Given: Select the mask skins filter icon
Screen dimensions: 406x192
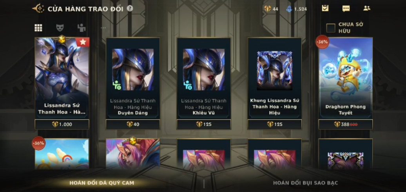Looking at the screenshot, I should click(60, 28).
